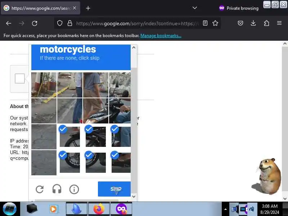Expand the list all tabs chevron
Viewport: 288px width, 216px height.
click(x=195, y=8)
